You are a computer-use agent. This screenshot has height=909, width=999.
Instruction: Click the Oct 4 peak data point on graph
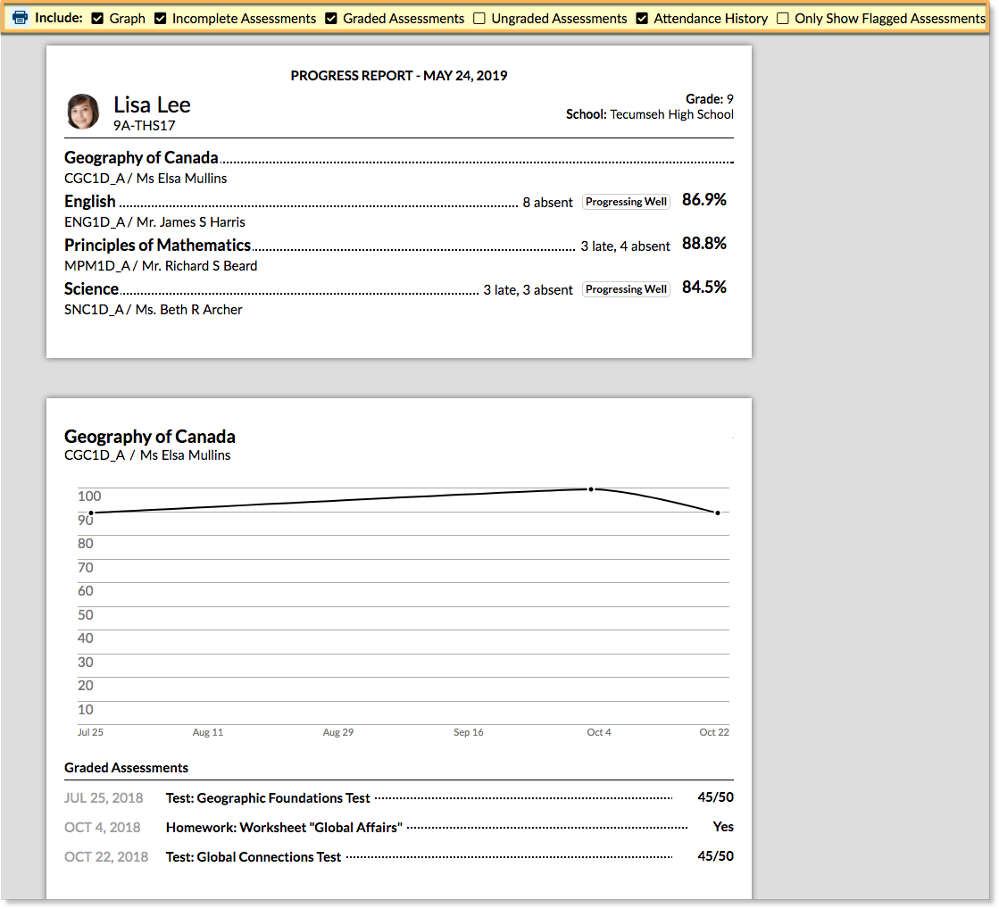591,489
